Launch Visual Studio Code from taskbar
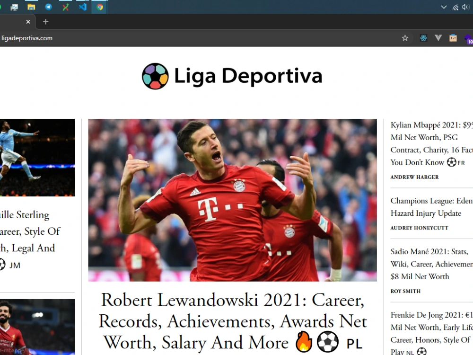The image size is (473, 355). (x=83, y=7)
